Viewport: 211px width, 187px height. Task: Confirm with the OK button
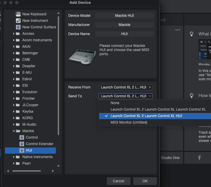(145, 181)
